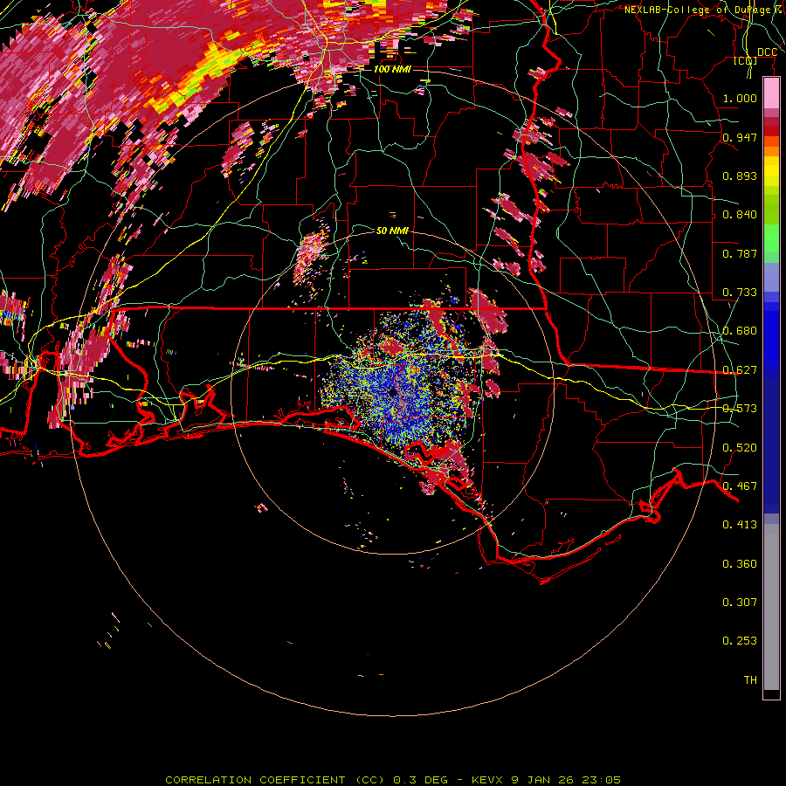The width and height of the screenshot is (786, 786).
Task: Pick the gray segment of the color bar
Action: (x=771, y=607)
